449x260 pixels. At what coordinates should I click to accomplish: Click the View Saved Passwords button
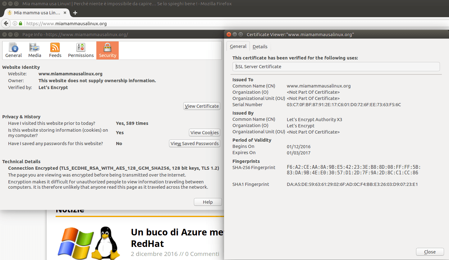pos(195,144)
